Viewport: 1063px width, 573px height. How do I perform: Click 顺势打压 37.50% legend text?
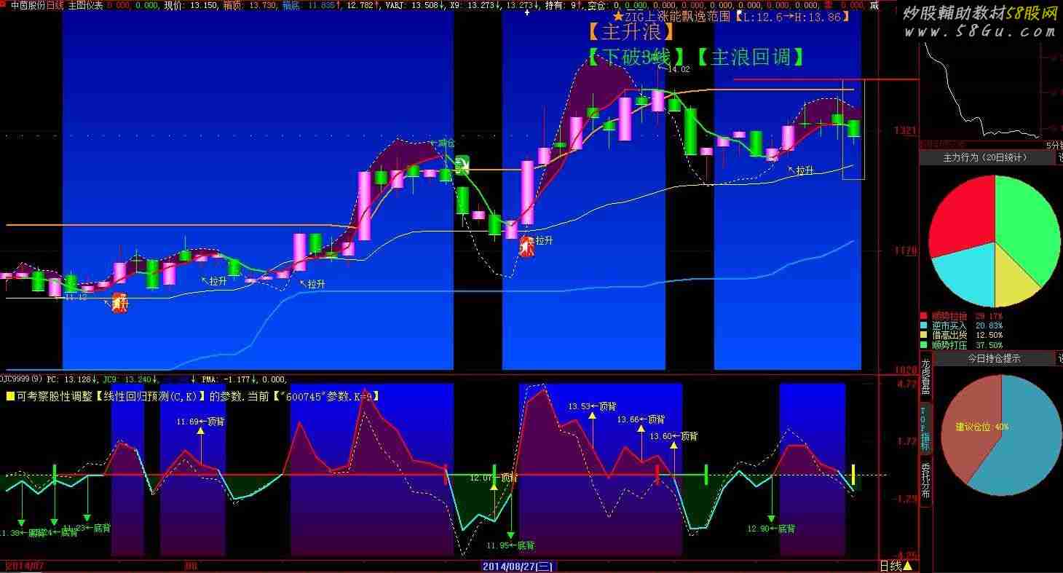(967, 345)
